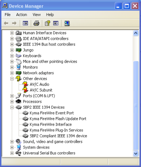Click the Ports (COM & LPT) icon
This screenshot has height=167, width=141.
[x=19, y=96]
